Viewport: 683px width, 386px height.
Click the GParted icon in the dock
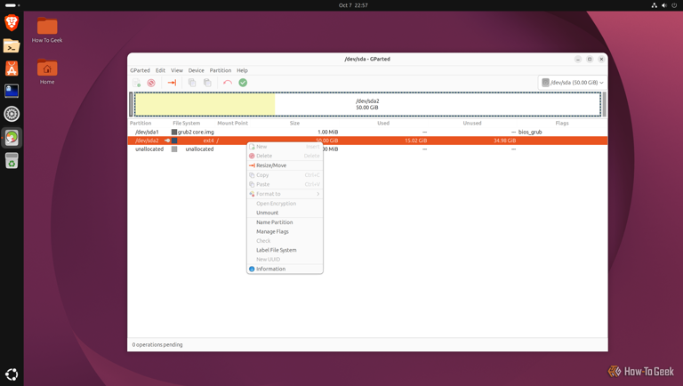pos(12,137)
